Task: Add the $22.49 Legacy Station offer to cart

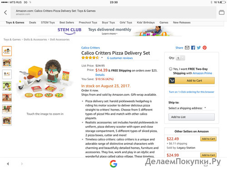Action: pyautogui.click(x=208, y=139)
